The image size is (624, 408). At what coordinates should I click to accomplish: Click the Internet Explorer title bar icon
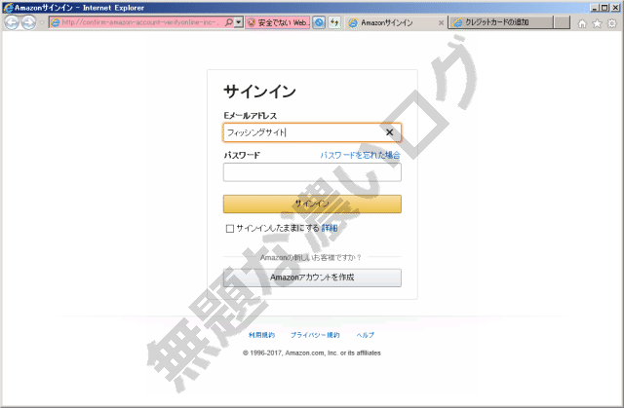click(x=8, y=8)
